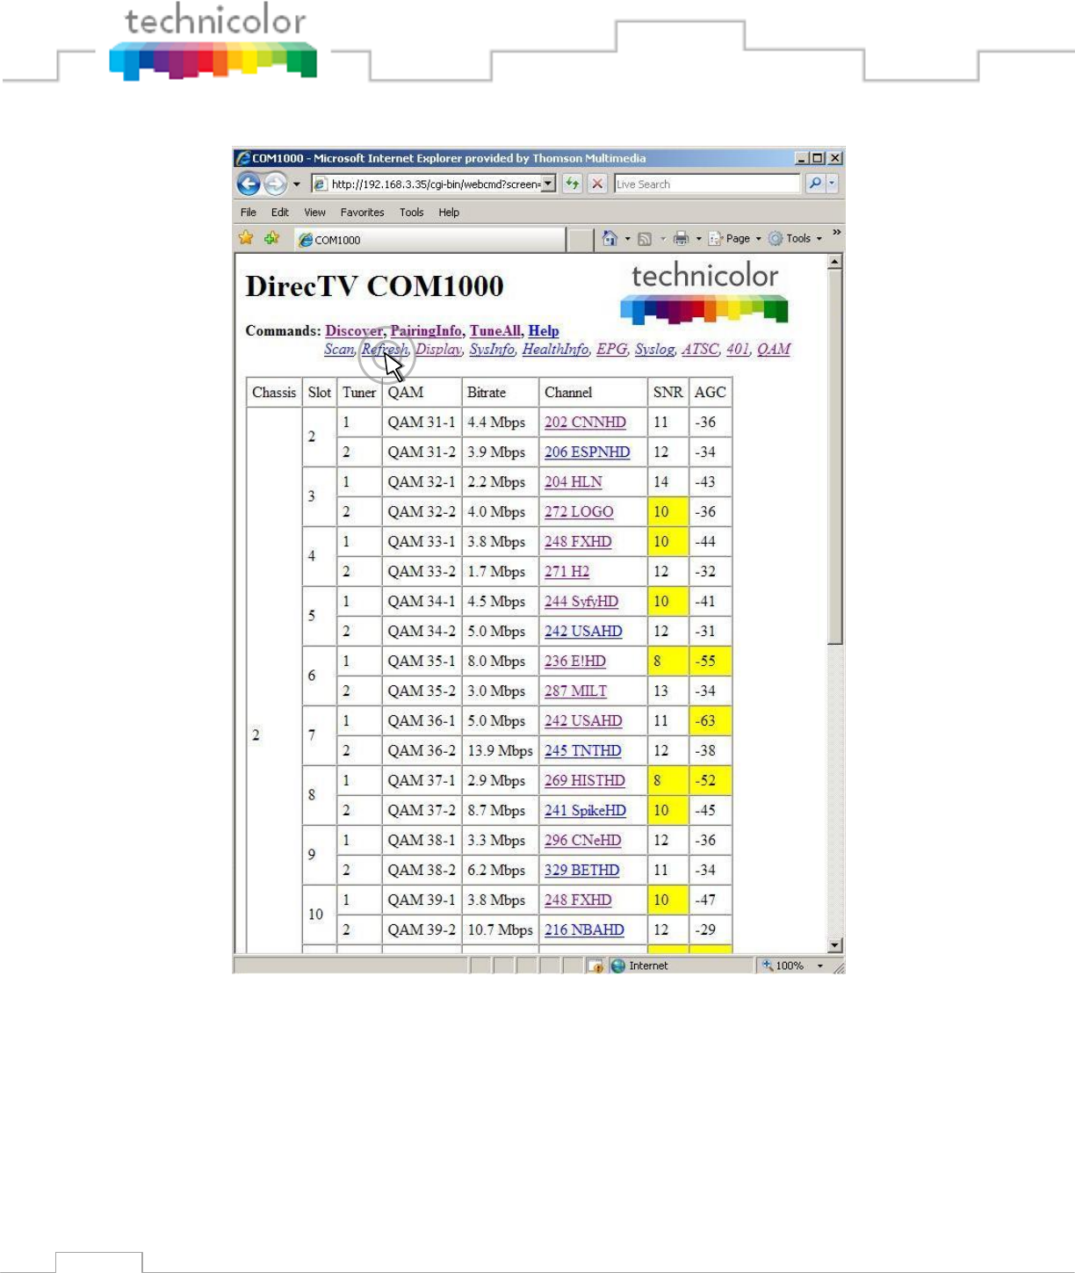The image size is (1075, 1273).
Task: Open the Help menu
Action: 449,213
